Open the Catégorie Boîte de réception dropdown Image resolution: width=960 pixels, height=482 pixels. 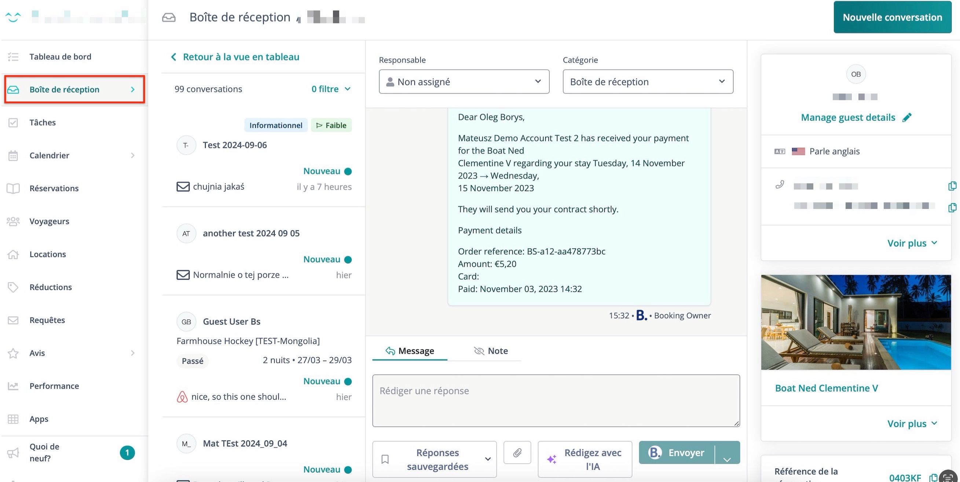[x=647, y=82]
